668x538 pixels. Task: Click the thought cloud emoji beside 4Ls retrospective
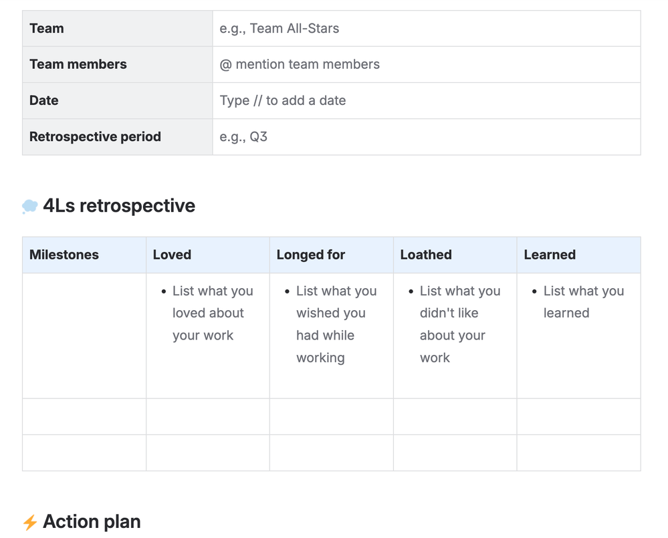(29, 207)
